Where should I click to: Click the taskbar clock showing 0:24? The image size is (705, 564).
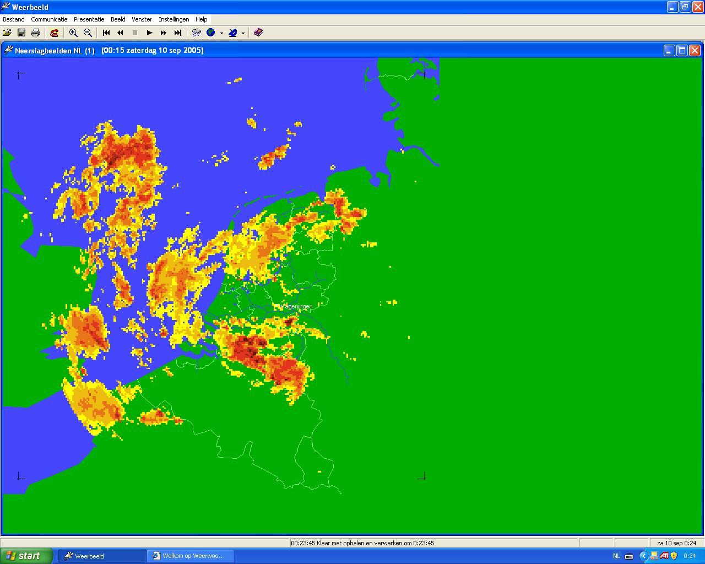690,556
